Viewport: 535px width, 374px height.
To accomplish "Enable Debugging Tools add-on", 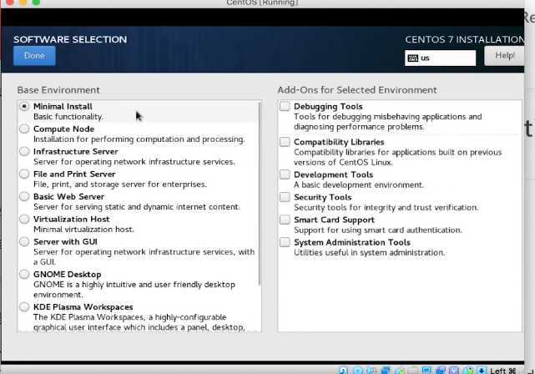I will pos(285,106).
